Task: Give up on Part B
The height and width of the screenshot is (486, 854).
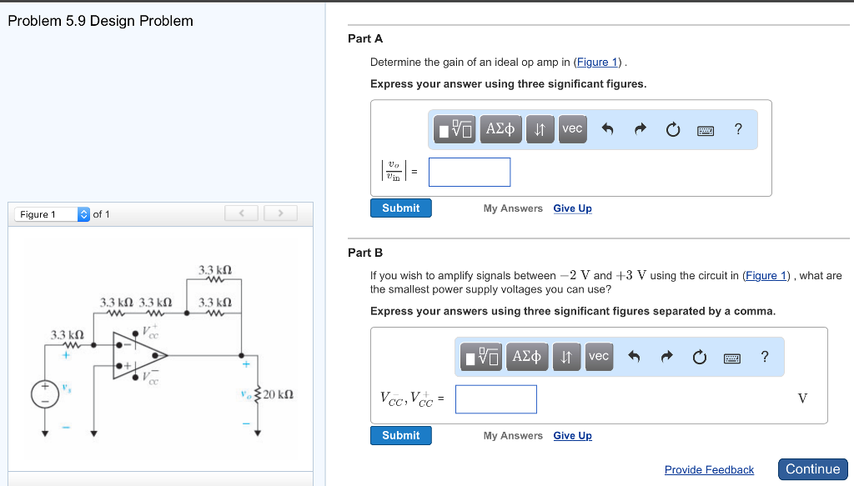Action: 572,436
